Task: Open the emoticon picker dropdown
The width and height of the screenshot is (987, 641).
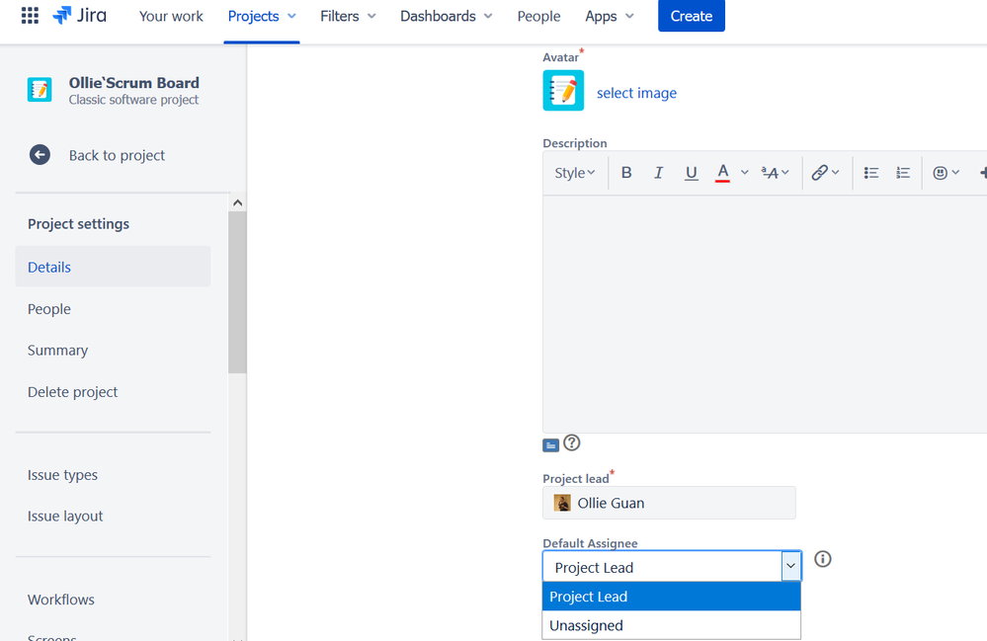Action: [x=946, y=173]
